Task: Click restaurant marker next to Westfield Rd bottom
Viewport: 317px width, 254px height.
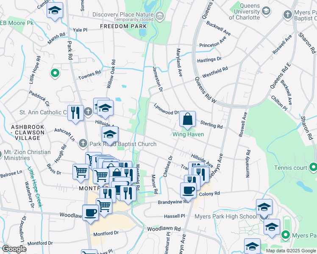Action: (x=128, y=194)
